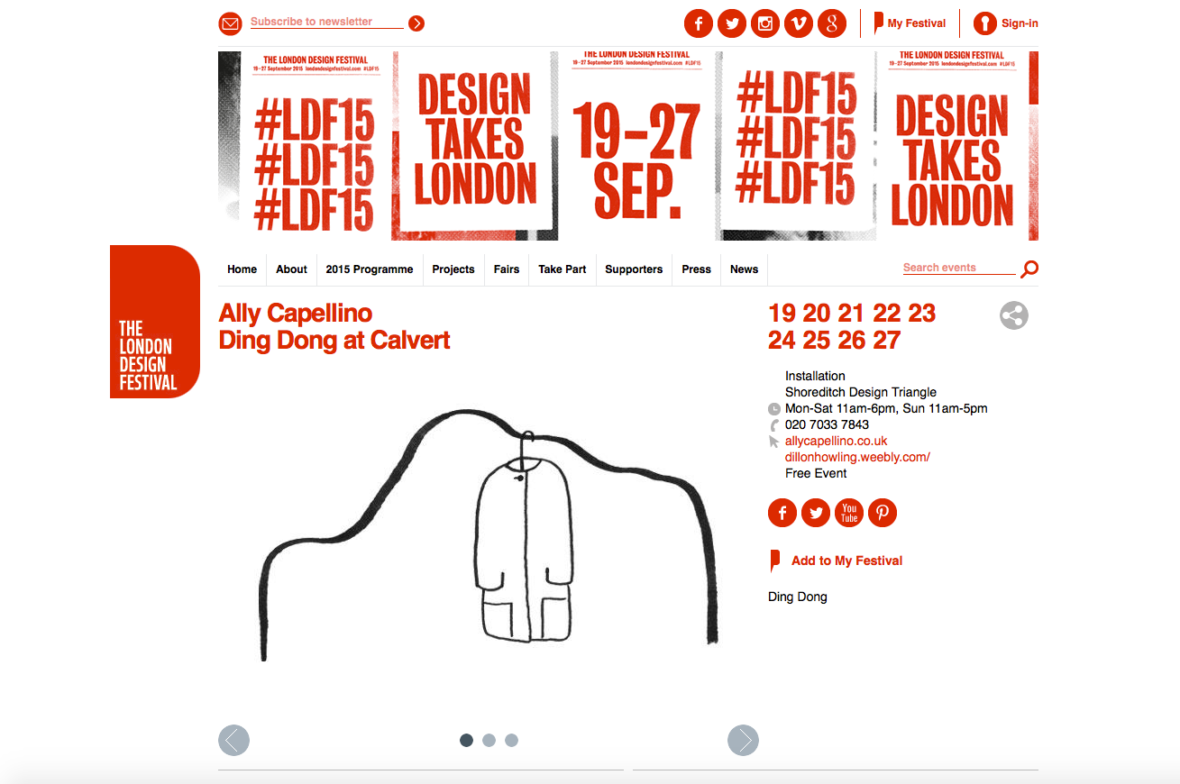Select the second slideshow dot

[x=489, y=740]
